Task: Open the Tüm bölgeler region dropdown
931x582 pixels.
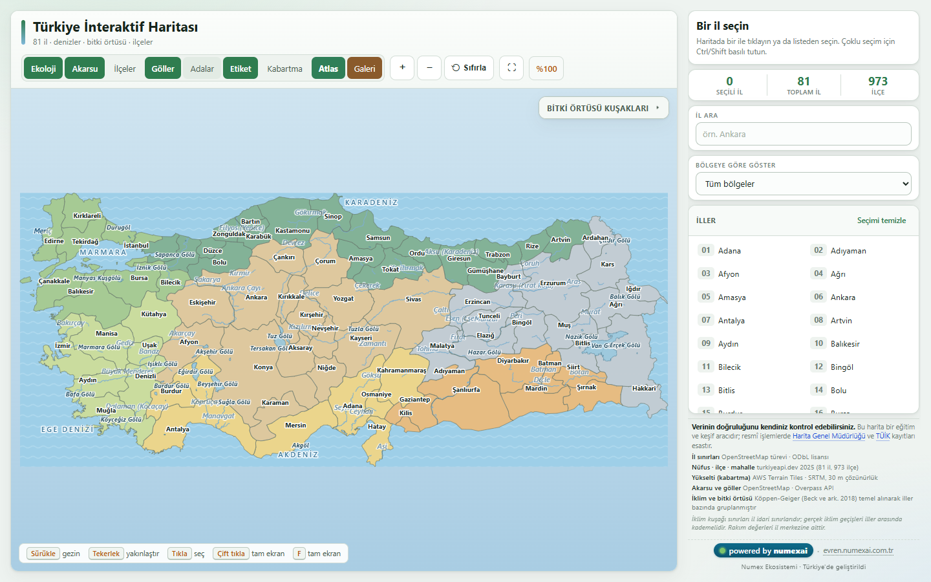Action: 804,184
